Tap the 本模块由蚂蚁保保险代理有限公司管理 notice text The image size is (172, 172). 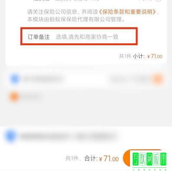tap(76, 19)
